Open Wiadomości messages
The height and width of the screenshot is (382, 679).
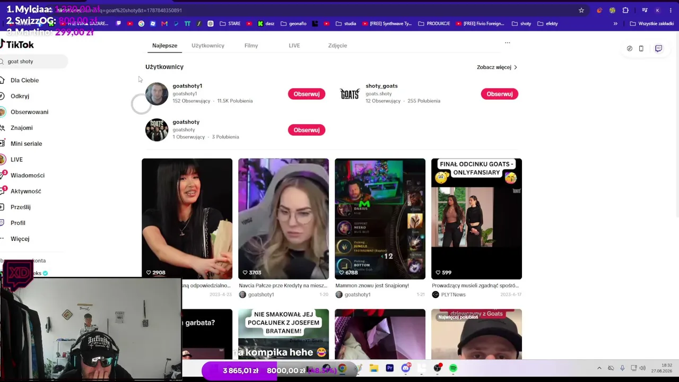coord(27,176)
